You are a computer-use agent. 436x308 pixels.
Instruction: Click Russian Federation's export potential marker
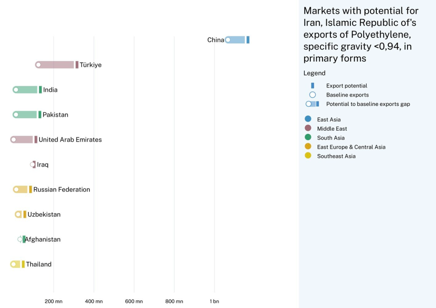tap(31, 189)
